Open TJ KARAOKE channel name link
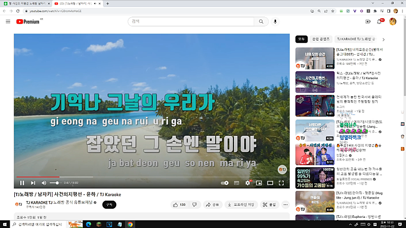The image size is (406, 228). click(59, 202)
